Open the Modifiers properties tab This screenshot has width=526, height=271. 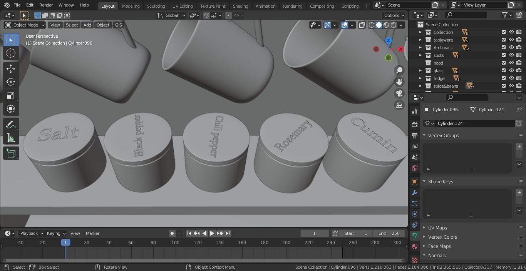tap(415, 193)
